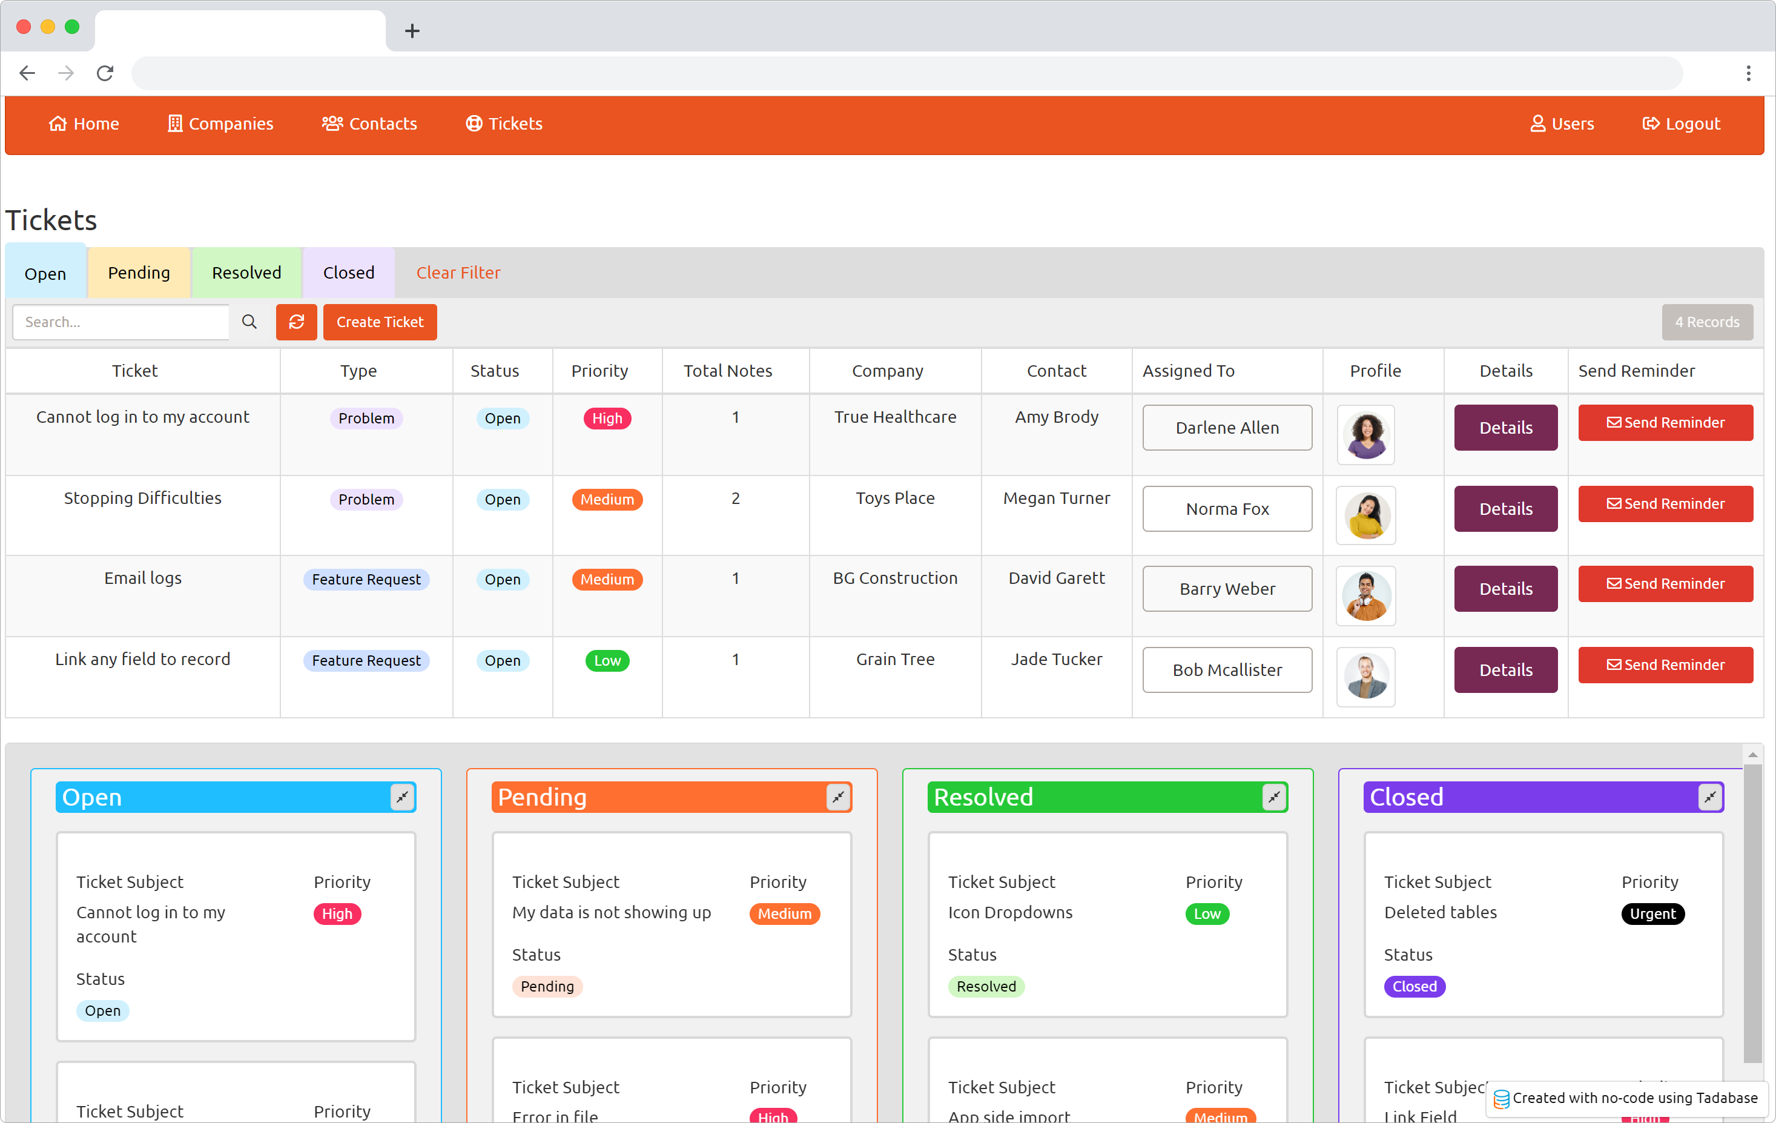Go to Companies page in navbar

pyautogui.click(x=220, y=124)
